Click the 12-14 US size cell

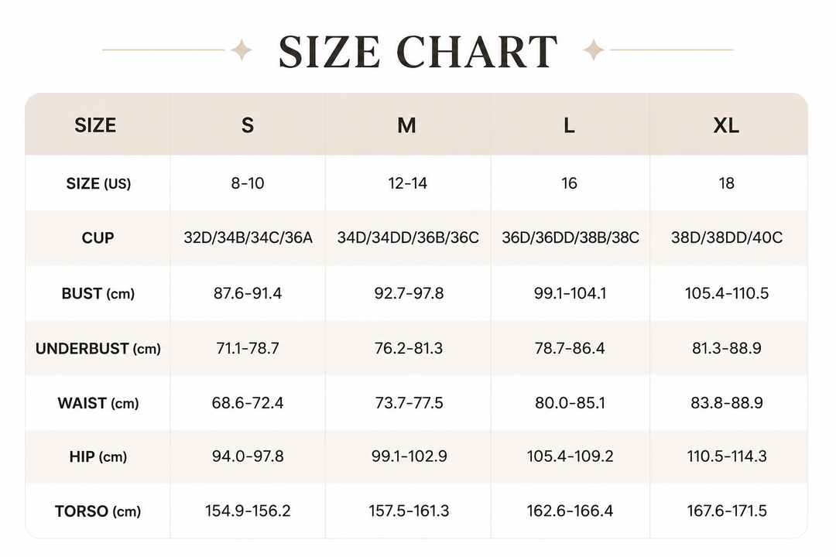click(408, 183)
